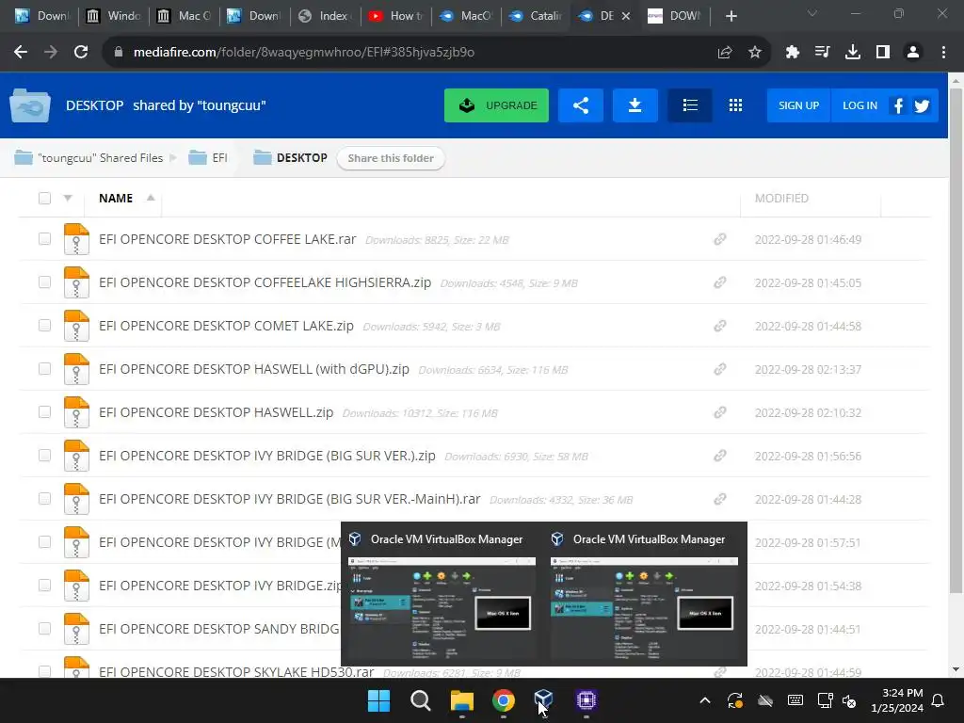Open purple CPU app in taskbar
Viewport: 964px width, 723px height.
point(586,699)
